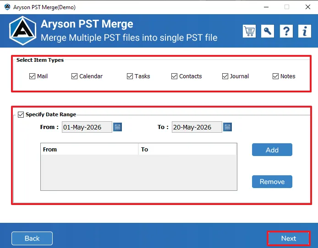Proceed with the Next button
This screenshot has width=318, height=248.
pyautogui.click(x=289, y=238)
